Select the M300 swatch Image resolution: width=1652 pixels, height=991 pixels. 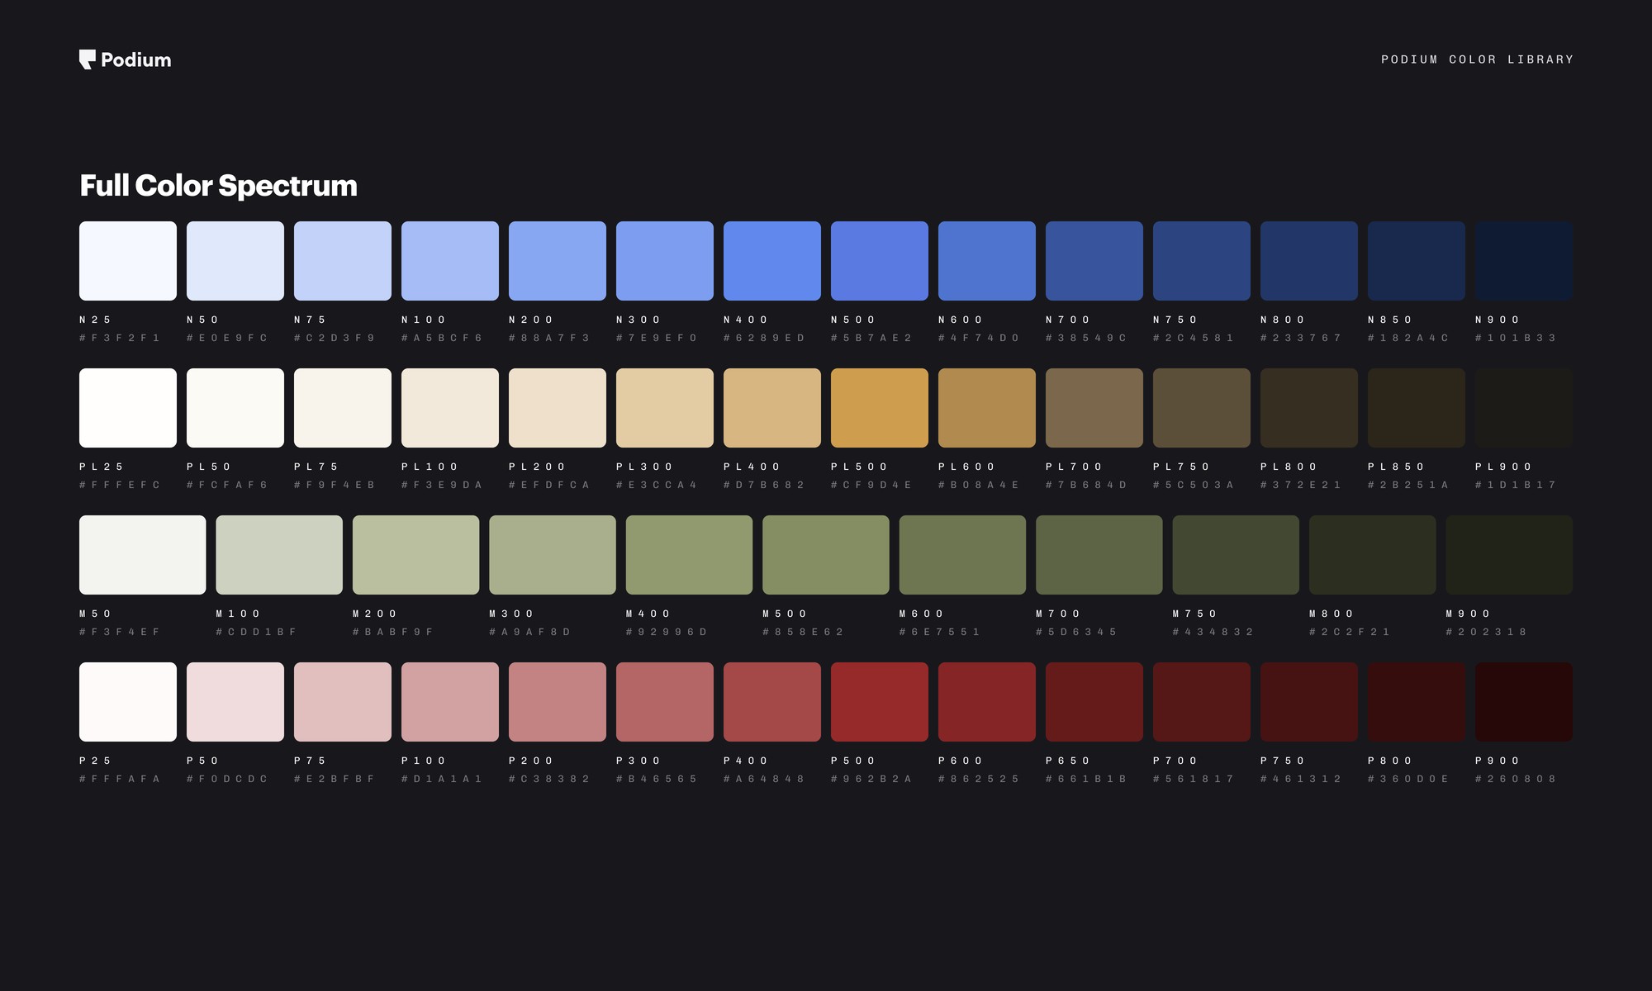(553, 555)
